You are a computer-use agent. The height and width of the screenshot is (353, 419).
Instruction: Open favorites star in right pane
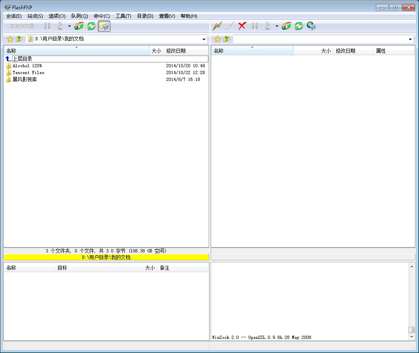[x=218, y=39]
